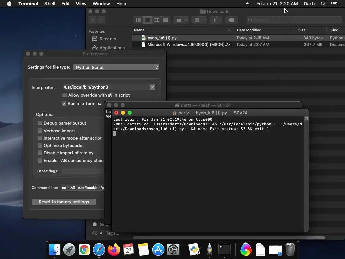
Task: Launch Safari from the dock
Action: (99, 250)
